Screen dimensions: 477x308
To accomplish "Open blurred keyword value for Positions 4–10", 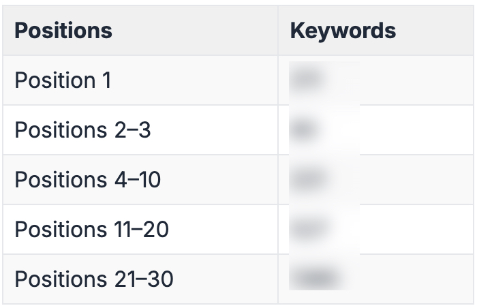I will tap(308, 180).
